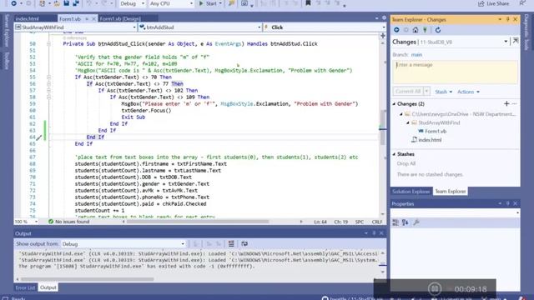The width and height of the screenshot is (534, 300).
Task: Open the Debug configuration dropdown
Action: click(132, 3)
